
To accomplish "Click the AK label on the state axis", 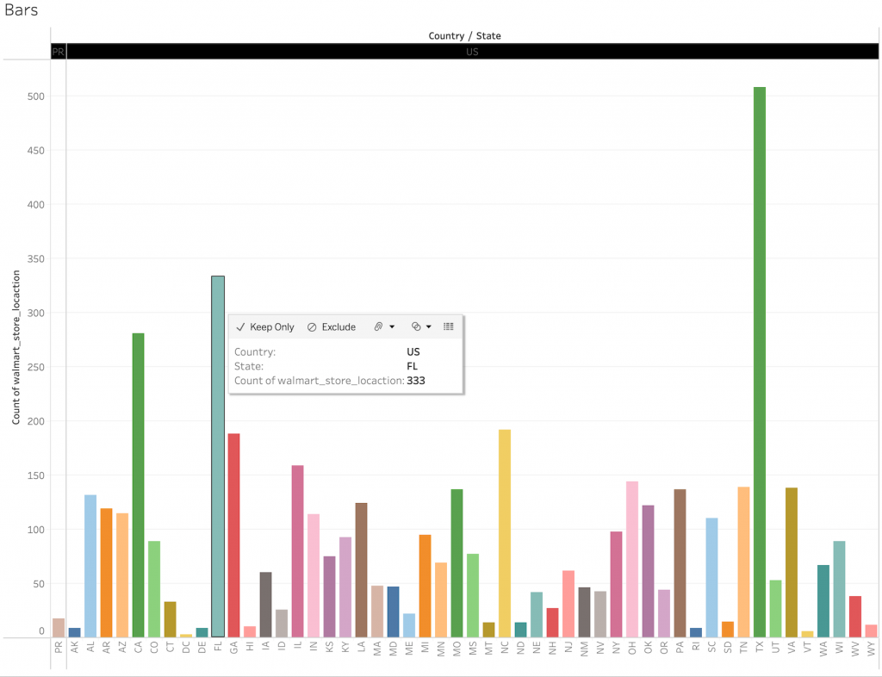I will pyautogui.click(x=75, y=647).
